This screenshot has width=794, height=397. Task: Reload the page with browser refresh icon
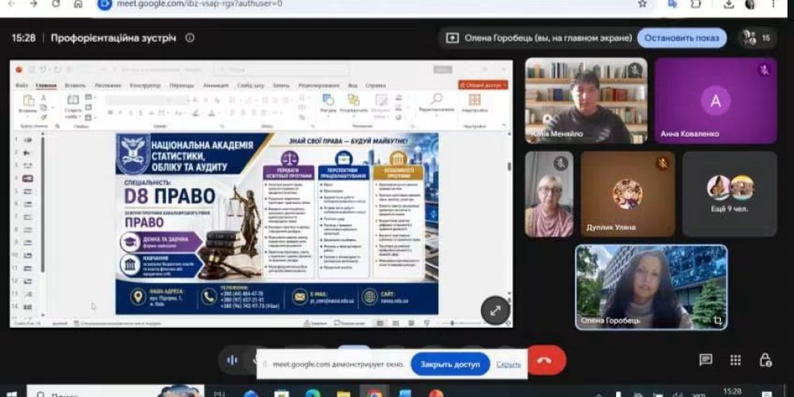(x=56, y=4)
